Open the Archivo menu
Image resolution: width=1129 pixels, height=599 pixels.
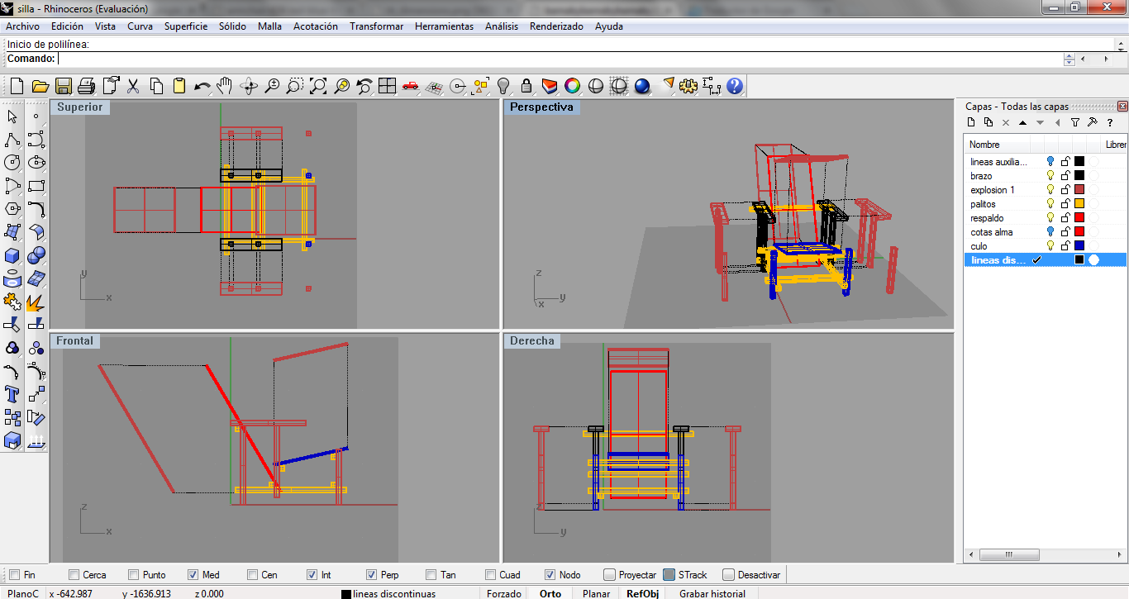[22, 26]
